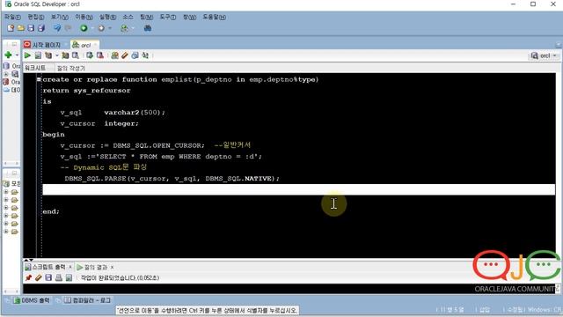The height and width of the screenshot is (317, 563).
Task: Open the orcl connection selector at top right
Action: (x=544, y=55)
